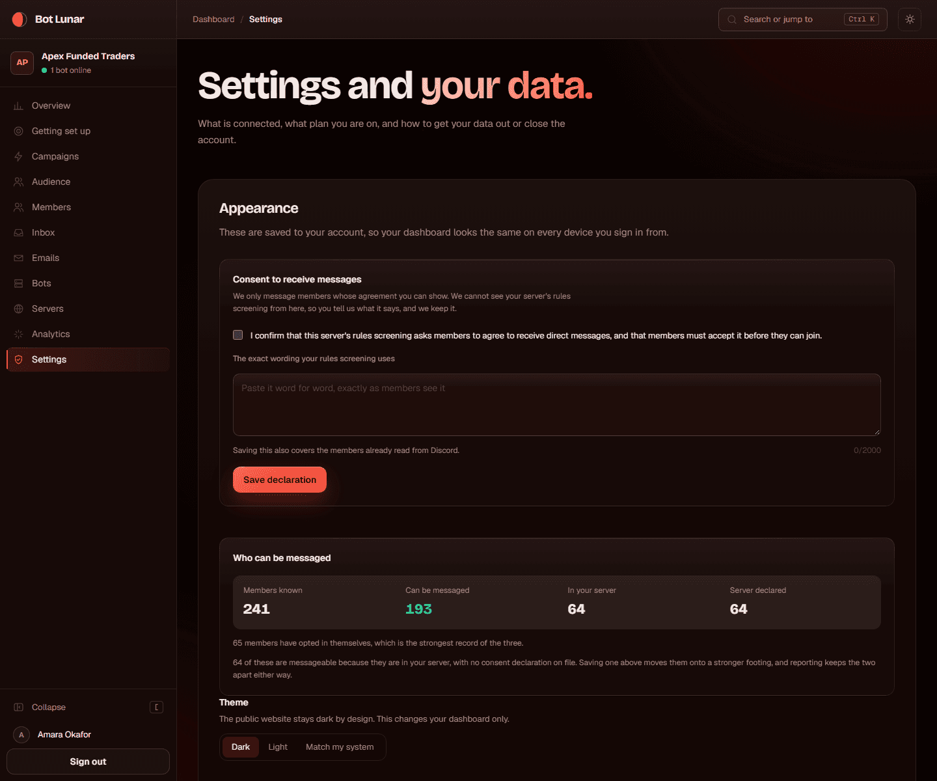Click the AP workspace avatar
Screen dimensions: 937x781
pos(22,62)
